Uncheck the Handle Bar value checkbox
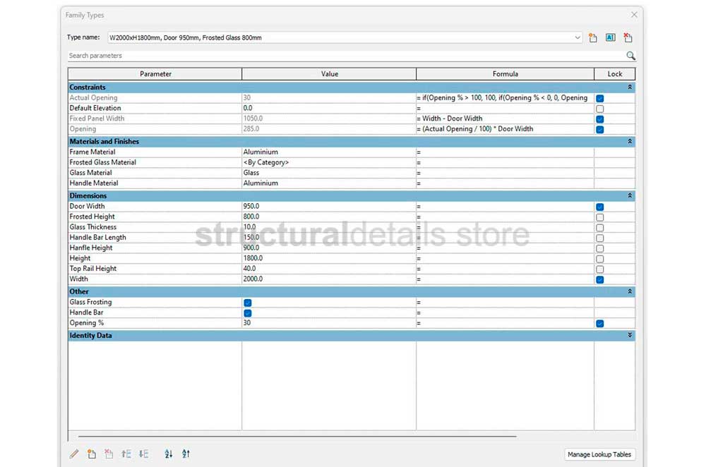Image resolution: width=723 pixels, height=467 pixels. pyautogui.click(x=248, y=313)
